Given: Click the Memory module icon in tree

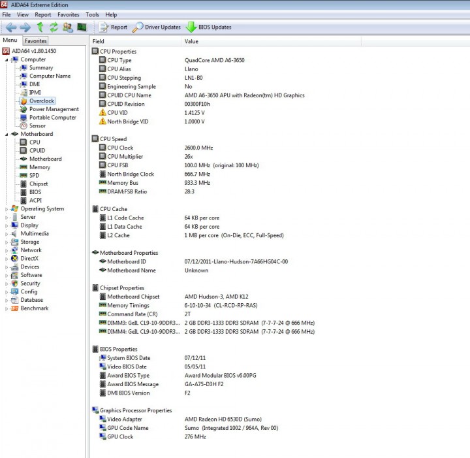Looking at the screenshot, I should pos(23,167).
